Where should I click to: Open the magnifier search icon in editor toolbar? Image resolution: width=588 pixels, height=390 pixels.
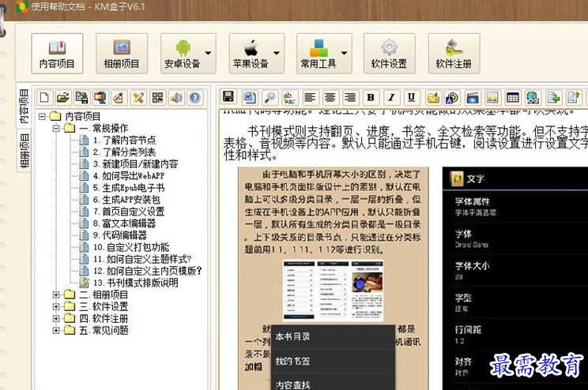tap(269, 98)
